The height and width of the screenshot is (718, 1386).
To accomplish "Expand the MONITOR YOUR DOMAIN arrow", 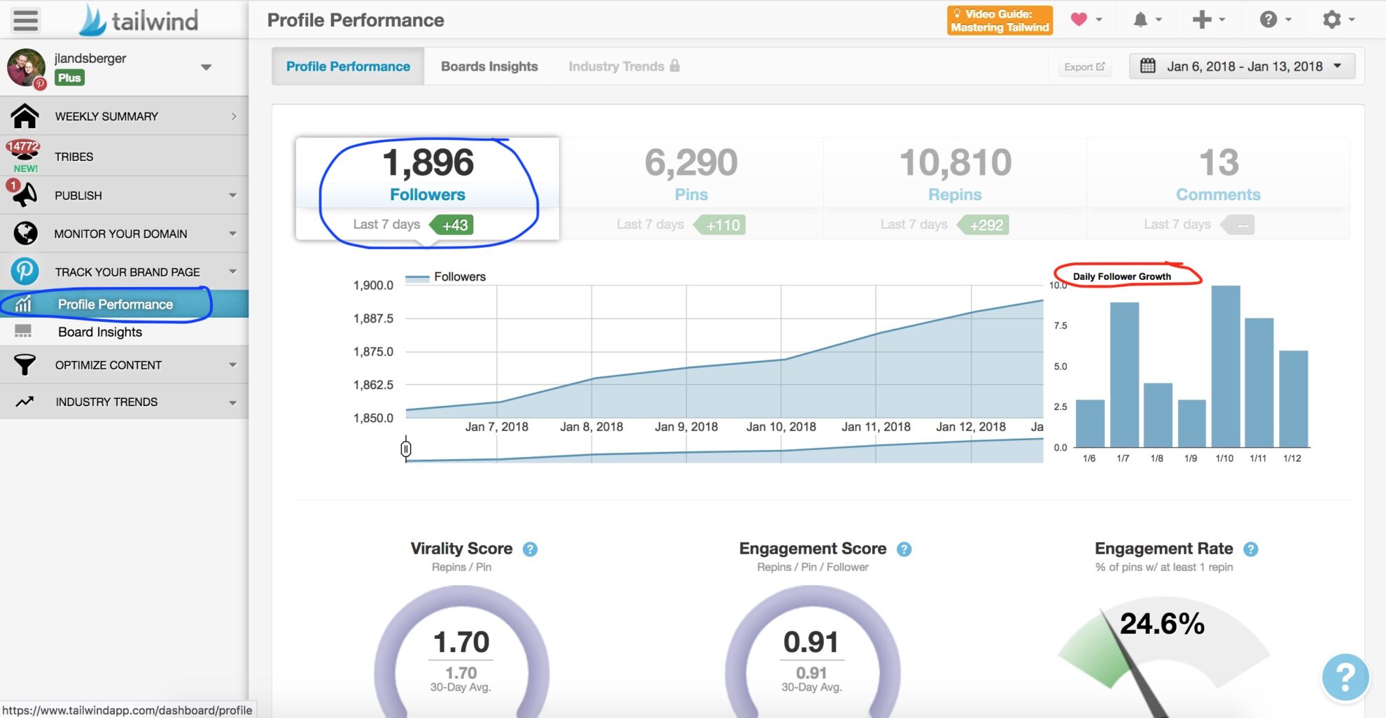I will tap(232, 234).
